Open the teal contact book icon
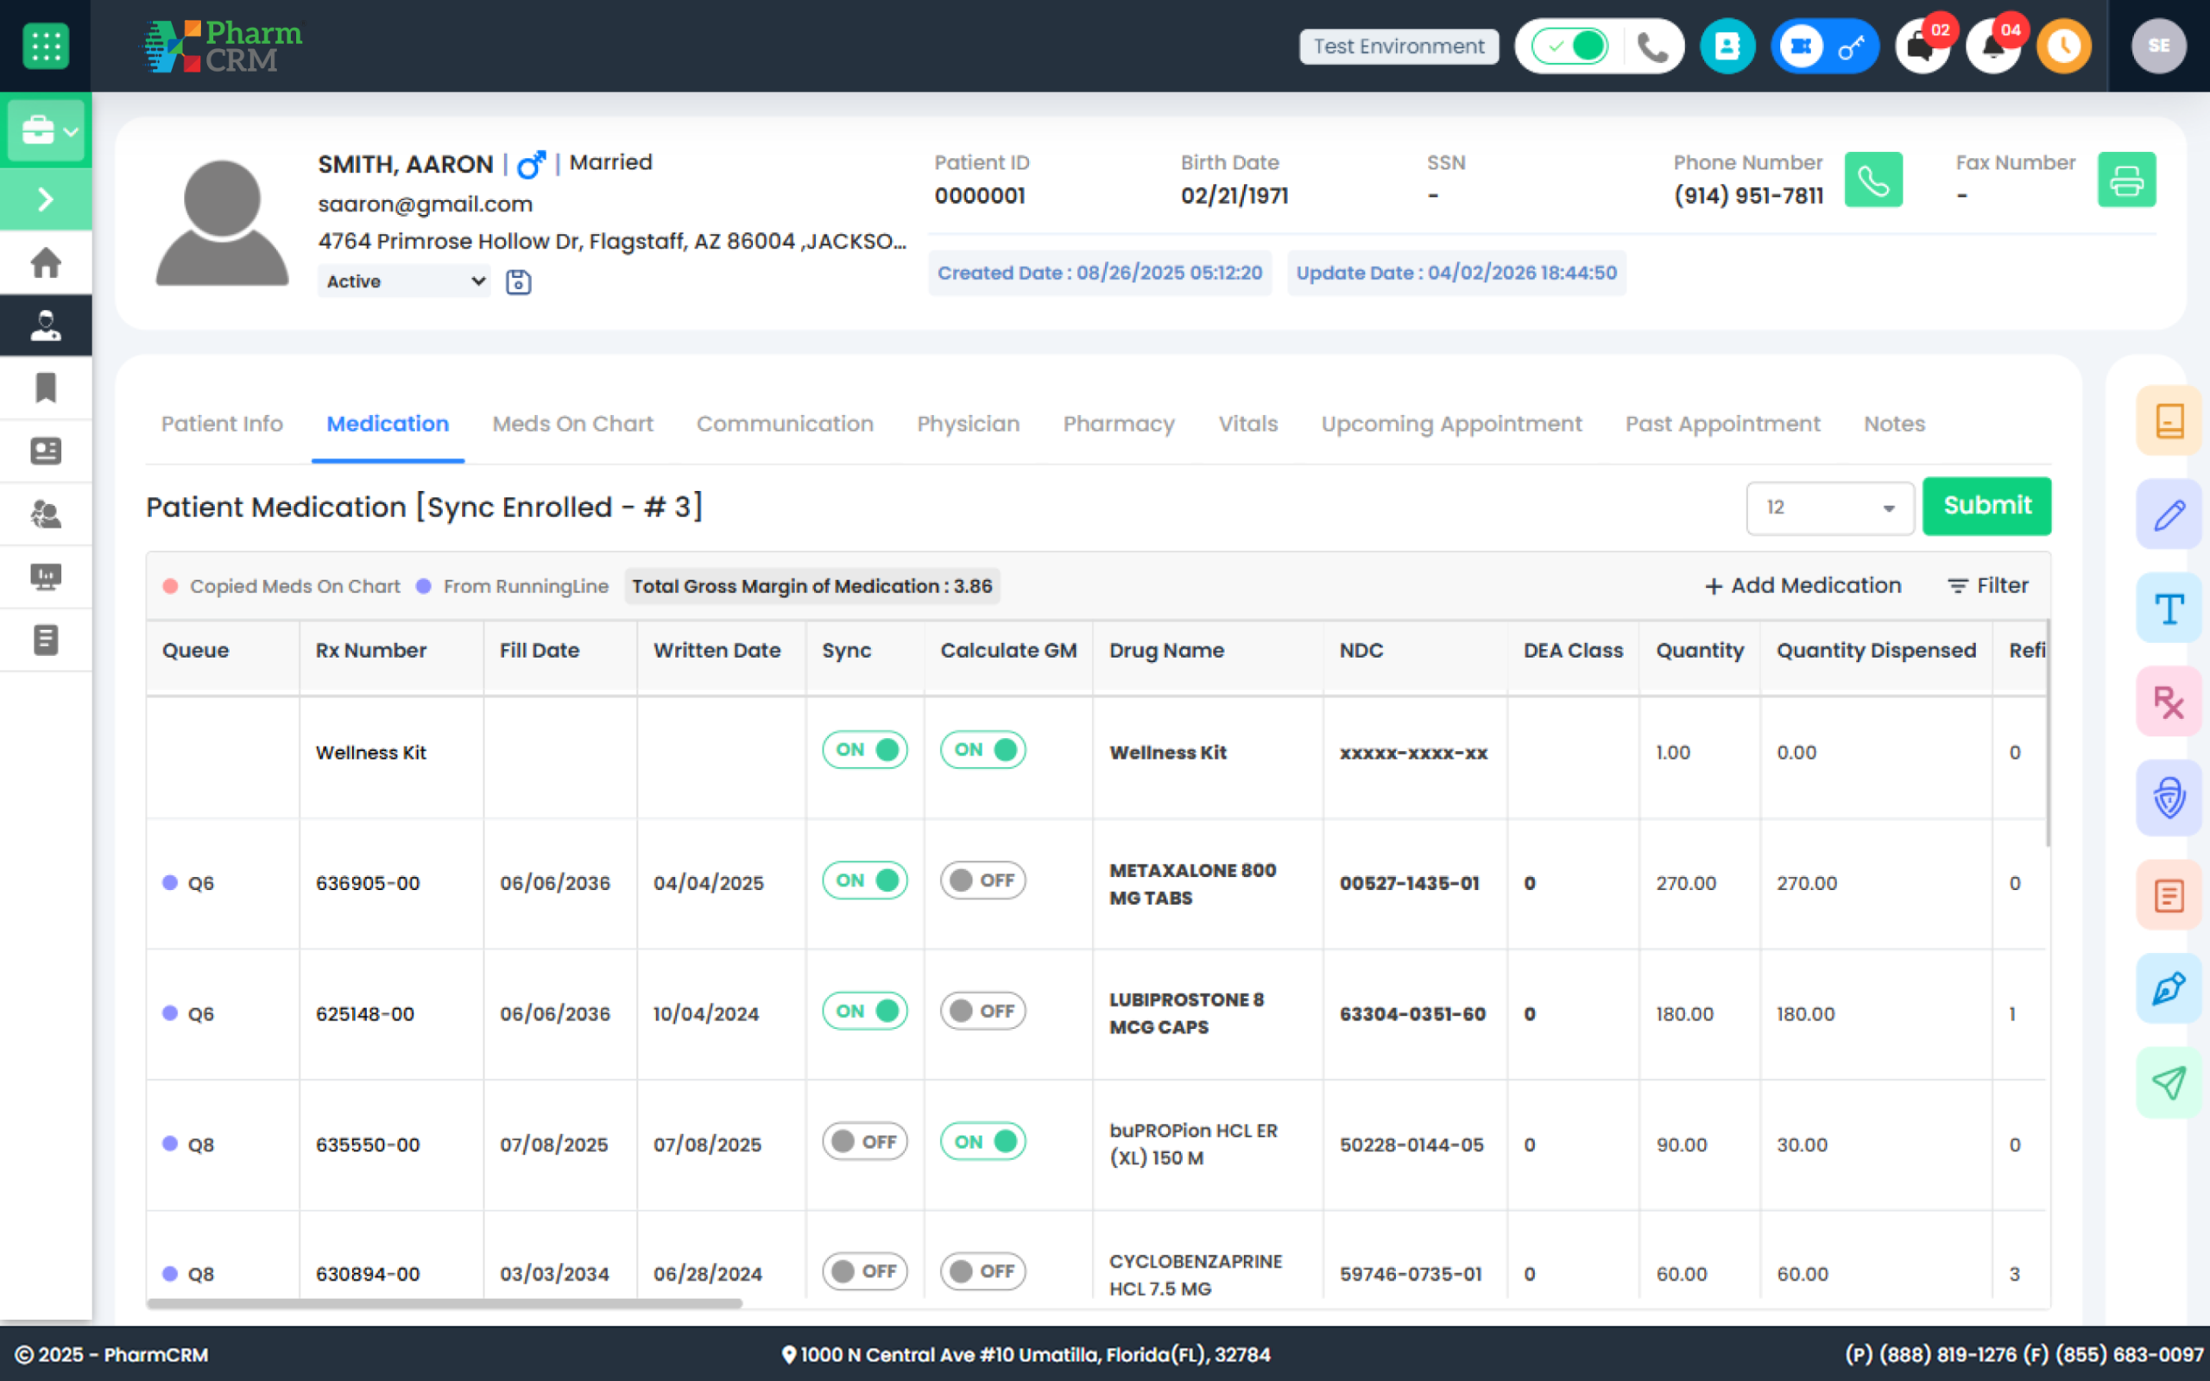Image resolution: width=2210 pixels, height=1381 pixels. [x=1727, y=46]
